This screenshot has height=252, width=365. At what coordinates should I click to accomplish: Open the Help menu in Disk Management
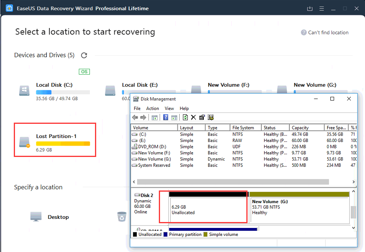coord(184,108)
